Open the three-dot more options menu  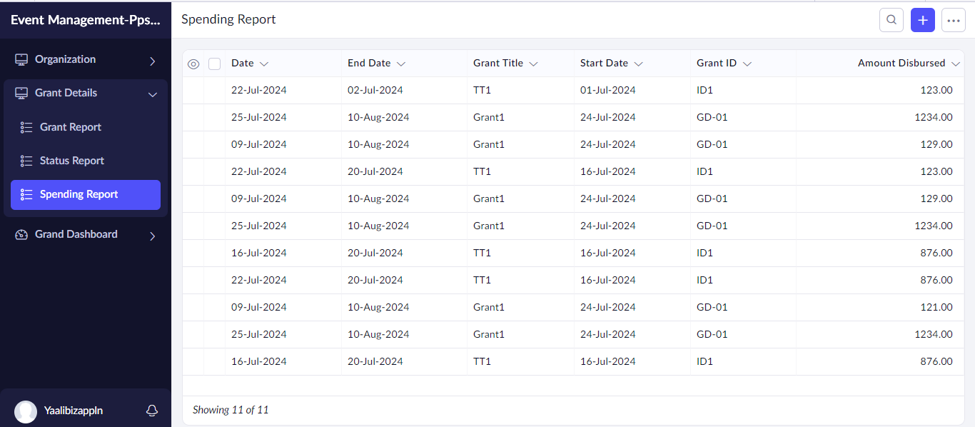click(x=954, y=20)
